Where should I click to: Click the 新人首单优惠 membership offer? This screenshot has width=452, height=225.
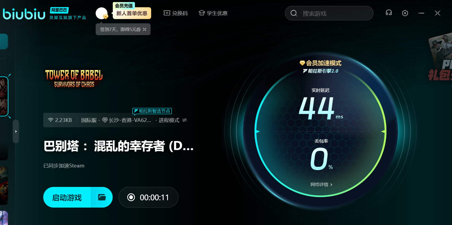coord(132,13)
